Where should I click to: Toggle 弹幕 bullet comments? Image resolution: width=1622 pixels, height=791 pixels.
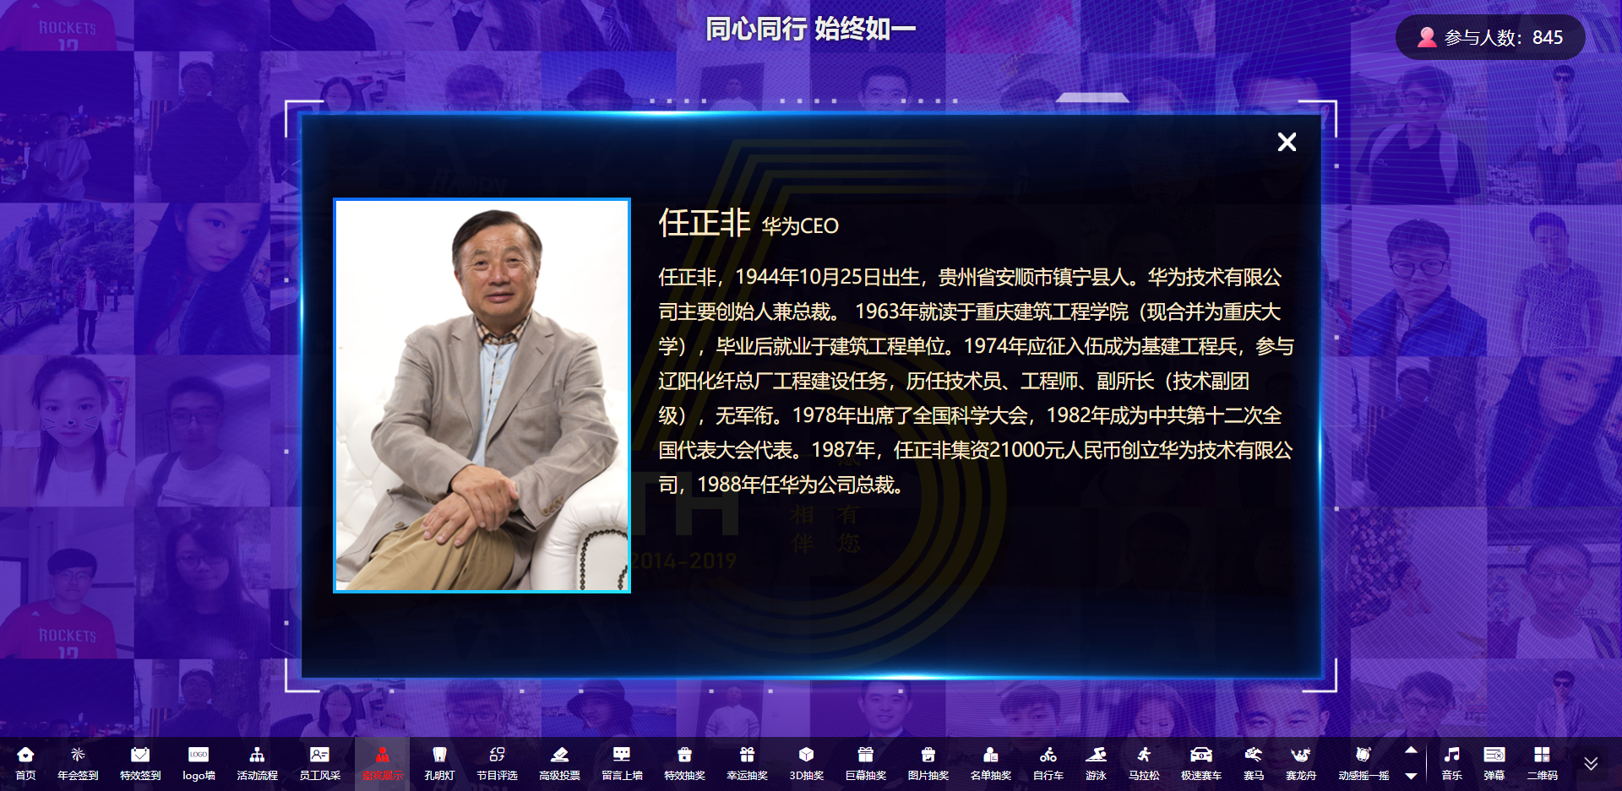pos(1494,763)
